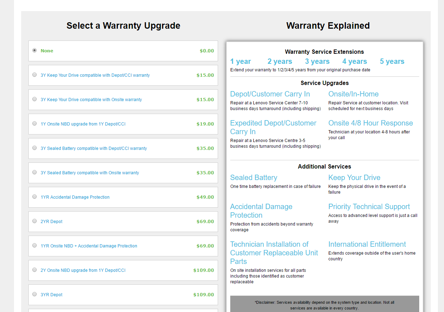Click the Priority Technical Support heading
This screenshot has width=444, height=312.
tap(369, 207)
